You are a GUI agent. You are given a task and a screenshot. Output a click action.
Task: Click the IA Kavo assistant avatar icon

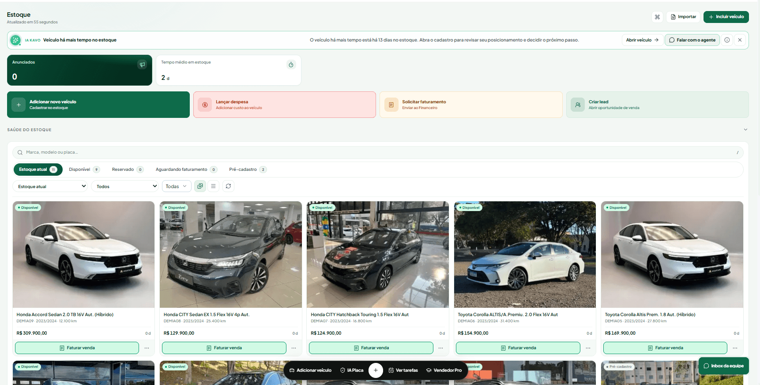coord(15,40)
